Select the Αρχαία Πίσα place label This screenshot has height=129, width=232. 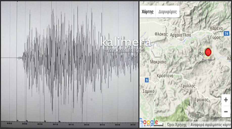pos(181,35)
